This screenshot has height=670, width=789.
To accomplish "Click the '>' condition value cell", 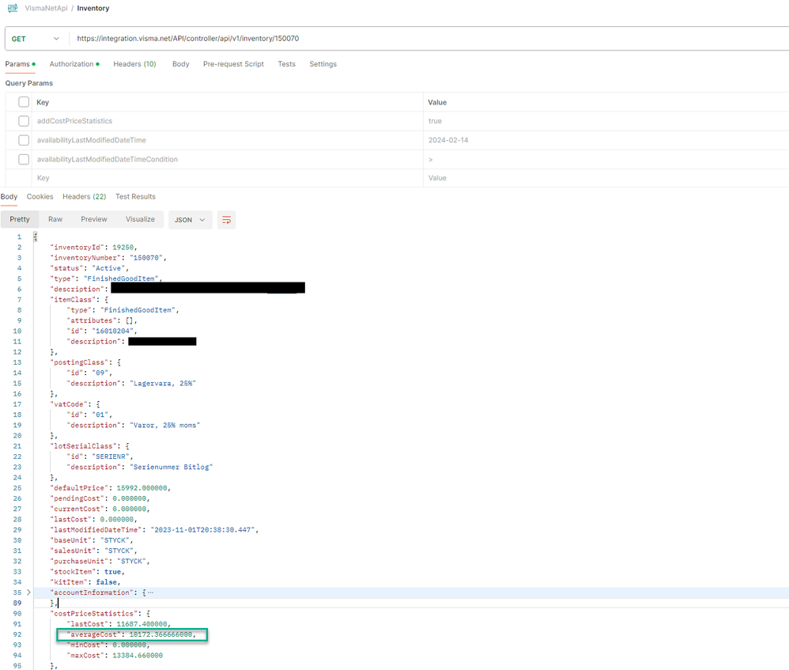I will [x=606, y=160].
